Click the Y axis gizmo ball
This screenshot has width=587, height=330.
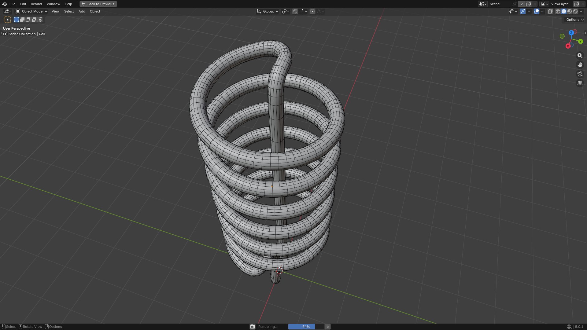pyautogui.click(x=580, y=41)
